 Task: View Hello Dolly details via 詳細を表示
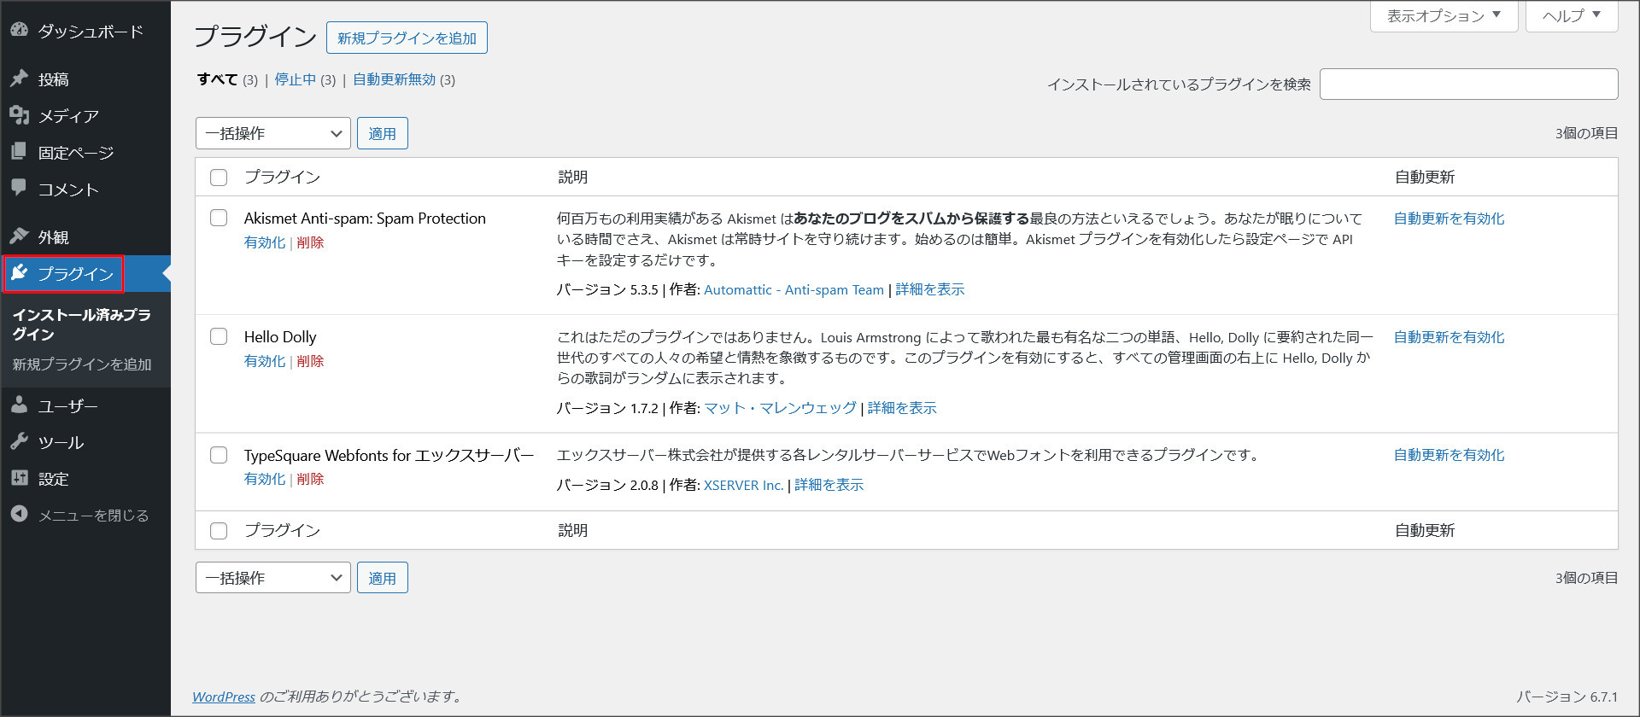click(902, 408)
